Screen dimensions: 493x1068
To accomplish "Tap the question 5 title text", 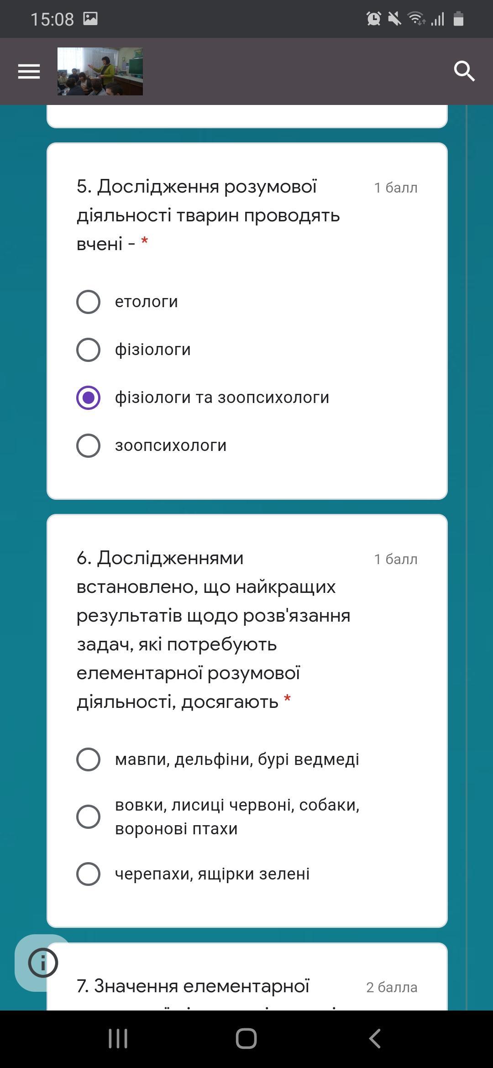I will pyautogui.click(x=208, y=215).
